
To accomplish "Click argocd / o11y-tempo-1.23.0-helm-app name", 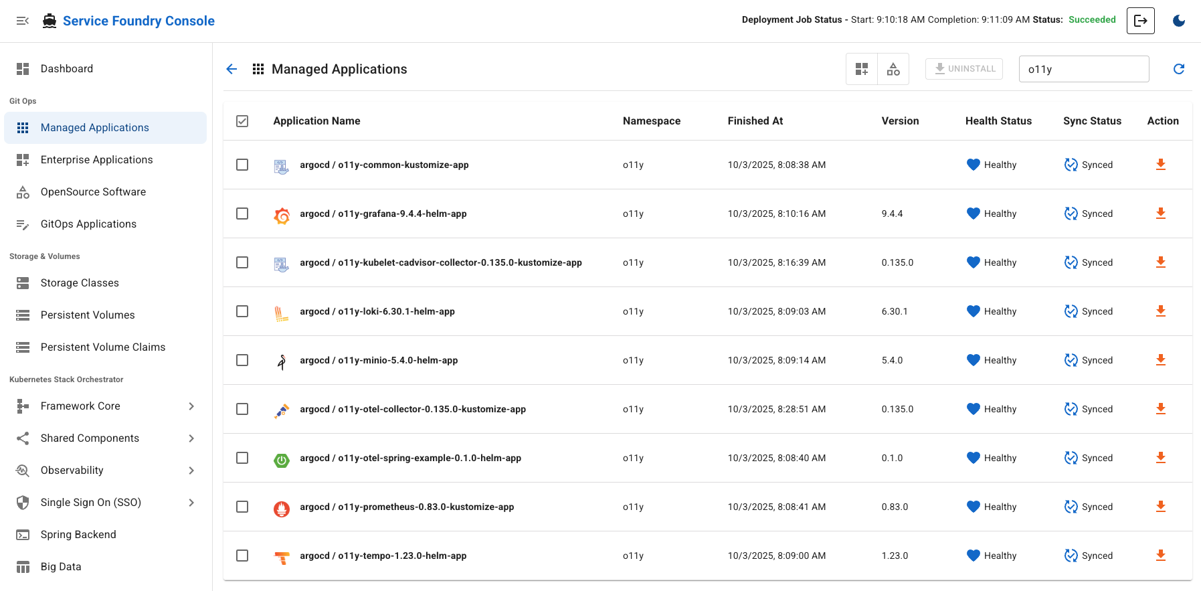I will point(383,556).
